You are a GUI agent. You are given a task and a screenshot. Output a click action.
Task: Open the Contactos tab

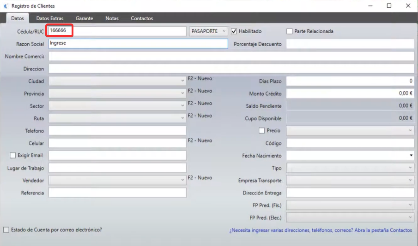click(142, 18)
